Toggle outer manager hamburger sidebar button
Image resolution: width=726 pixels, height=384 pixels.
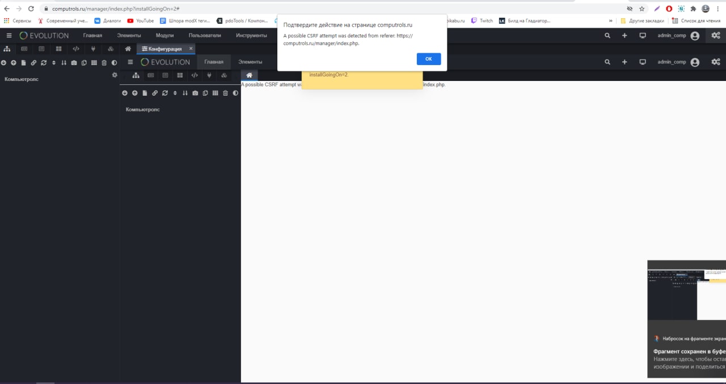[9, 35]
